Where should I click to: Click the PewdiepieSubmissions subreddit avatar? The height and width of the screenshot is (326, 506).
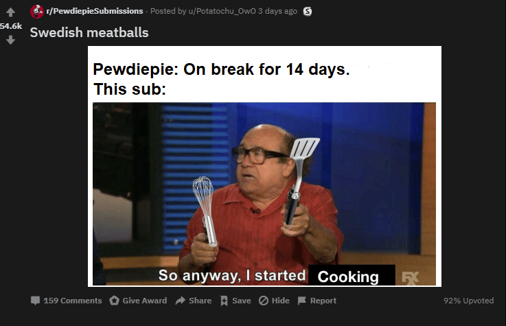tap(37, 12)
